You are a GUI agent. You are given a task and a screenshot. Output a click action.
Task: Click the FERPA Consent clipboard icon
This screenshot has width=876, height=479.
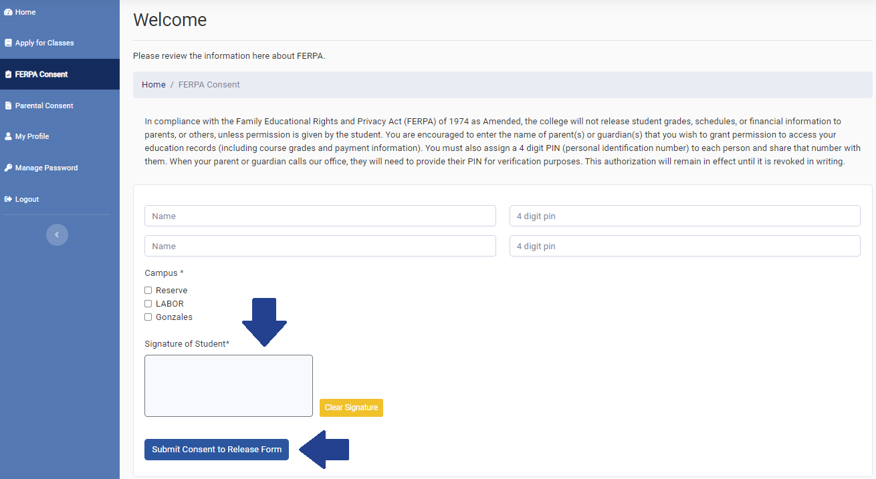coord(8,74)
